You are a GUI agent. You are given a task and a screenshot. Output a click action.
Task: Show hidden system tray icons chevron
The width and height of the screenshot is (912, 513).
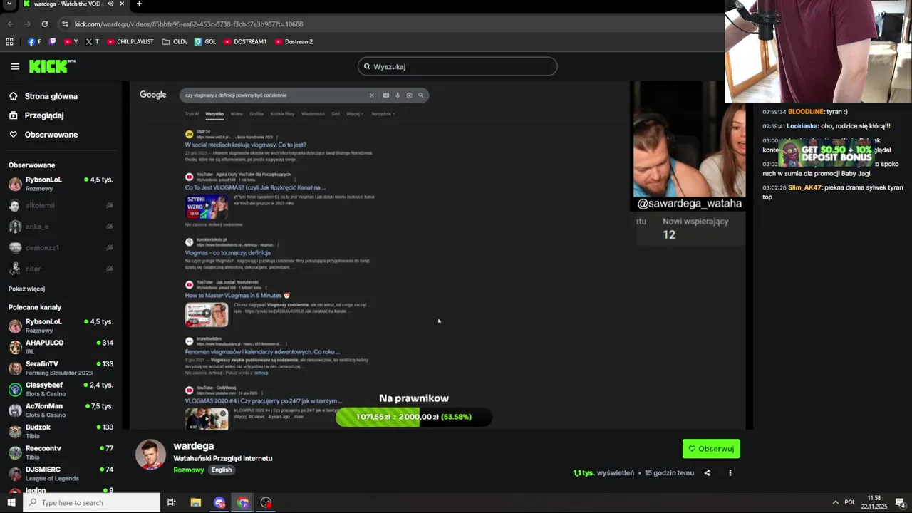click(x=836, y=502)
